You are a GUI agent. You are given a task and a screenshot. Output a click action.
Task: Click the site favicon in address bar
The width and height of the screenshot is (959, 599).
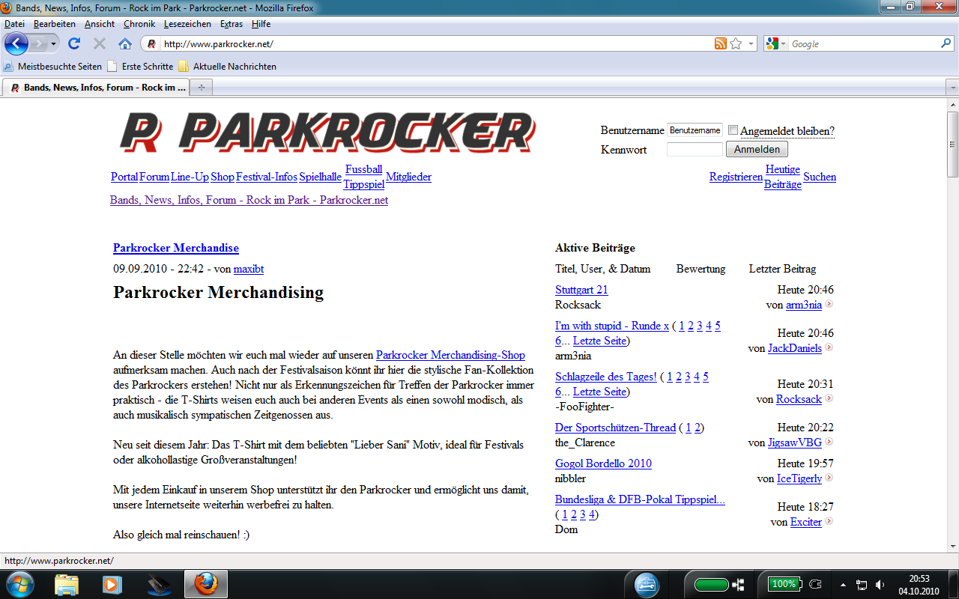coord(151,44)
